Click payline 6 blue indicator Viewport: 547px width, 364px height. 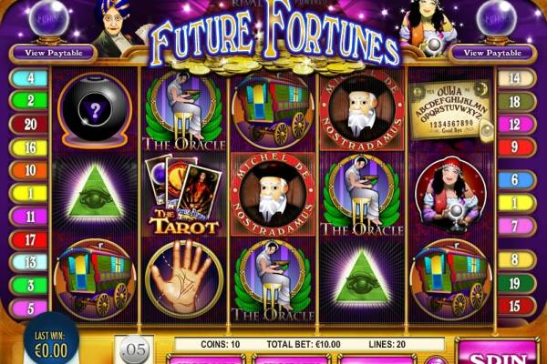coord(516,180)
